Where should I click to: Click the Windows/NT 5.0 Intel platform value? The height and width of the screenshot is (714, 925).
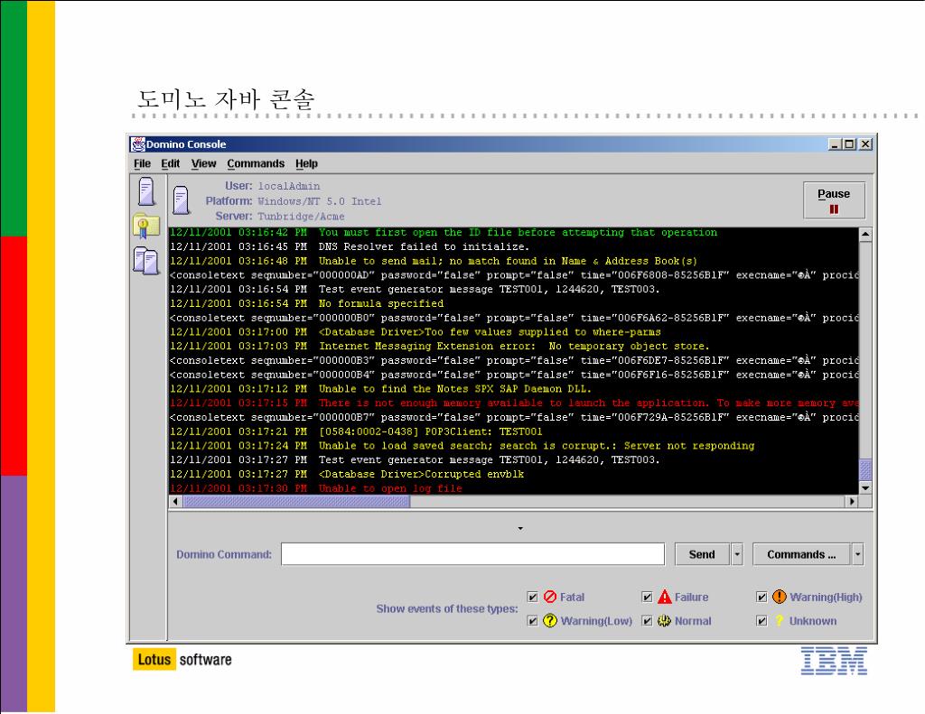pos(319,201)
